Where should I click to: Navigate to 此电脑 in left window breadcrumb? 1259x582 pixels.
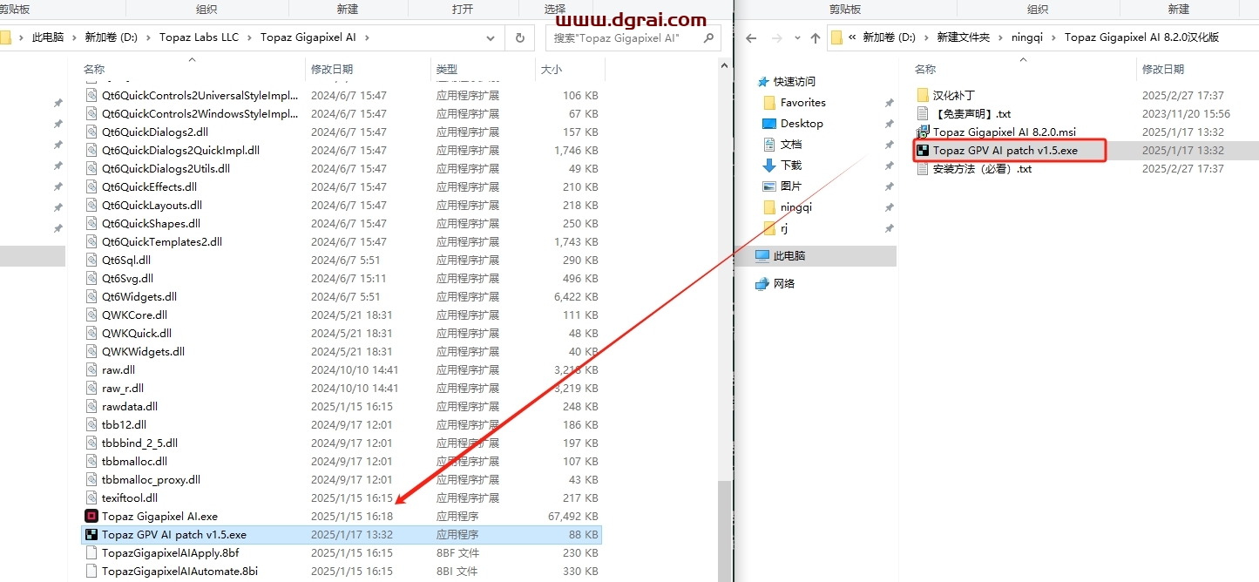(x=48, y=37)
